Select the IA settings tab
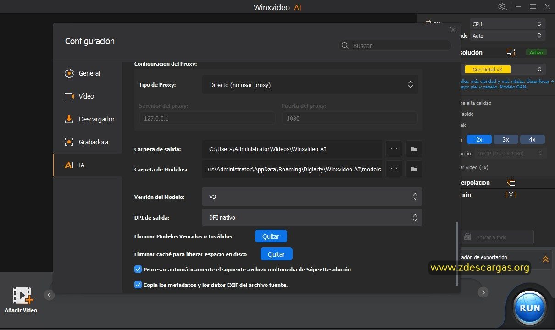 pyautogui.click(x=88, y=165)
